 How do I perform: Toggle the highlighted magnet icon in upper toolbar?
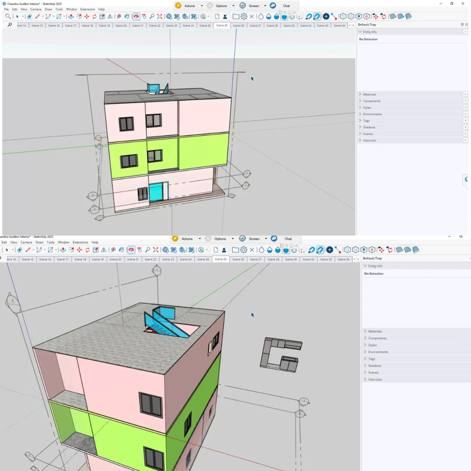(317, 17)
